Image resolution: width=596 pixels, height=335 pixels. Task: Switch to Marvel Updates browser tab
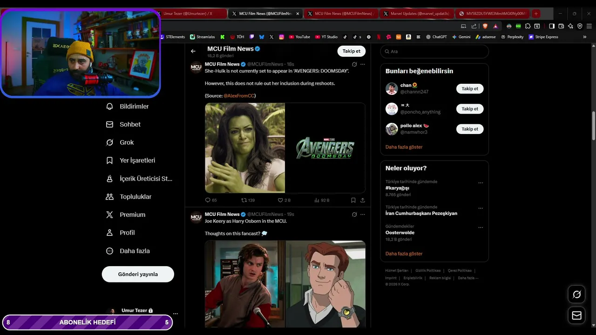(416, 13)
